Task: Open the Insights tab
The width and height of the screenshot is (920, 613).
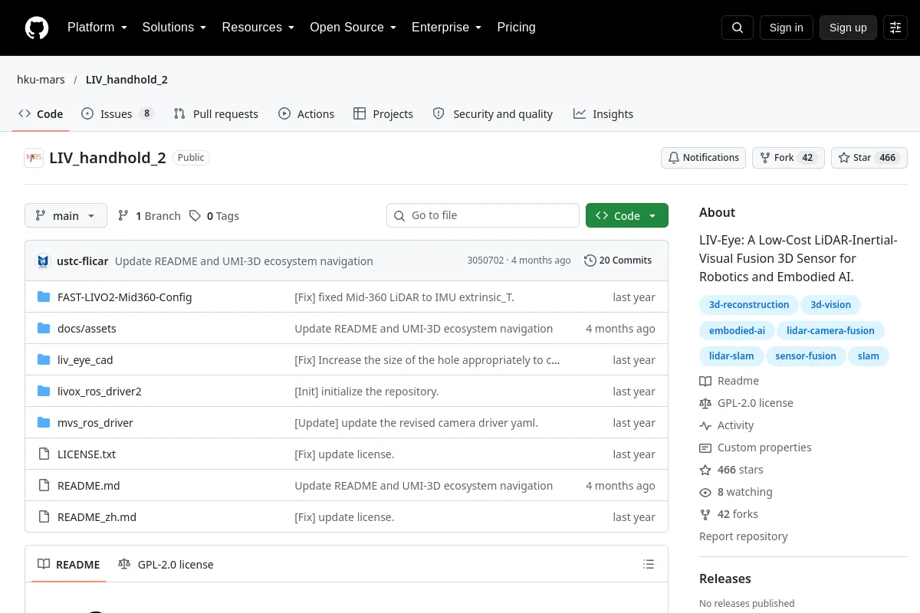Action: click(603, 114)
